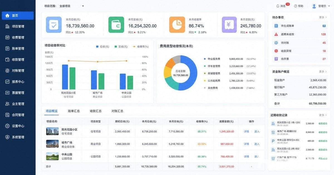Viewport: 334px width, 175px height.
Task: Click the 系统管理 shield icon in sidebar
Action: (7, 137)
